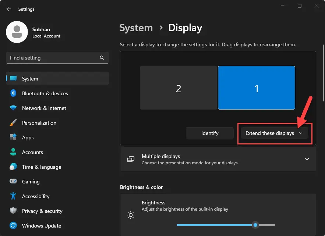Navigate to Apps settings

pos(57,137)
